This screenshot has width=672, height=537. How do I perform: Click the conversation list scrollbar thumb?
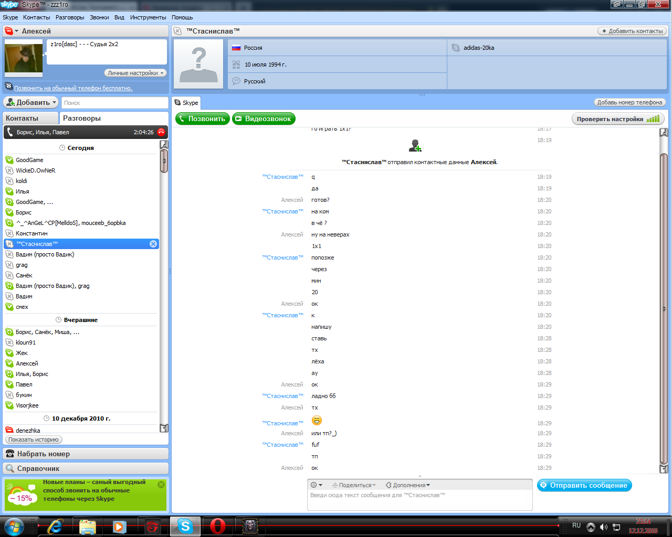click(164, 161)
